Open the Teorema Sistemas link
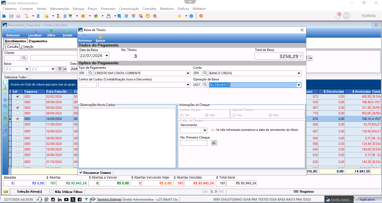This screenshot has height=203, width=382. coord(109,199)
